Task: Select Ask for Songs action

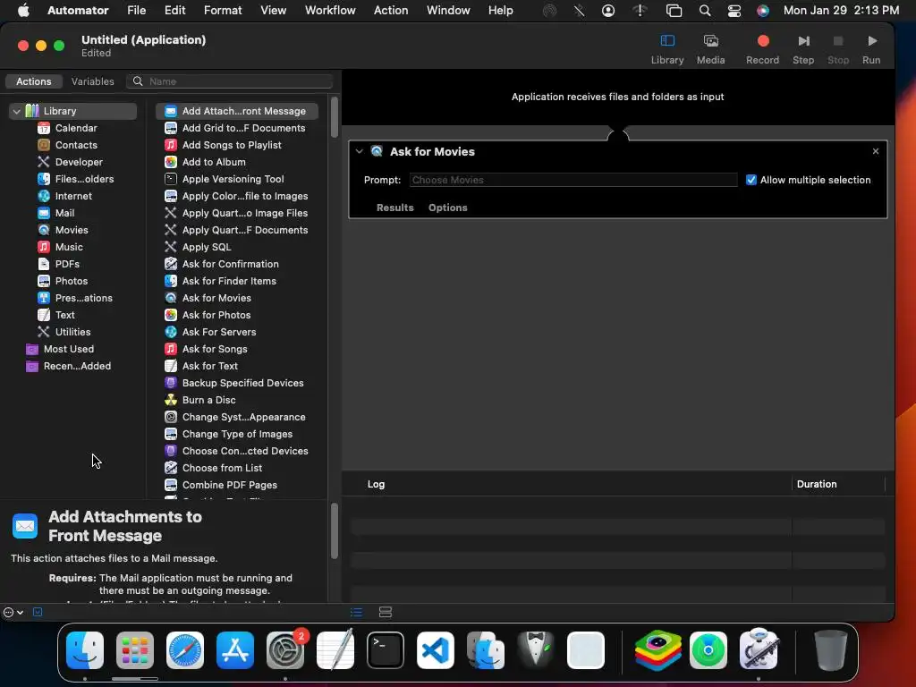Action: pyautogui.click(x=215, y=349)
